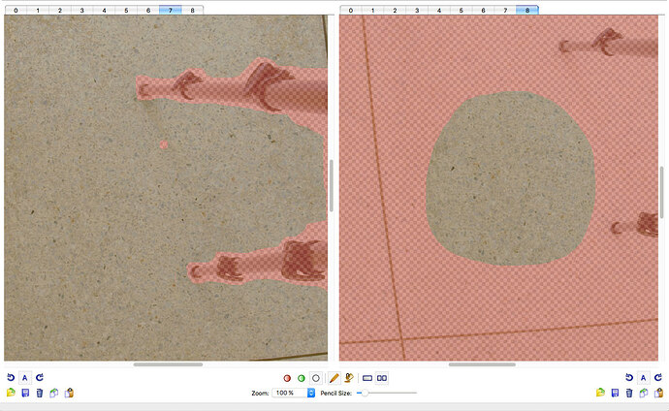The height and width of the screenshot is (411, 669).
Task: Save using the right panel floppy disk icon
Action: pos(615,393)
